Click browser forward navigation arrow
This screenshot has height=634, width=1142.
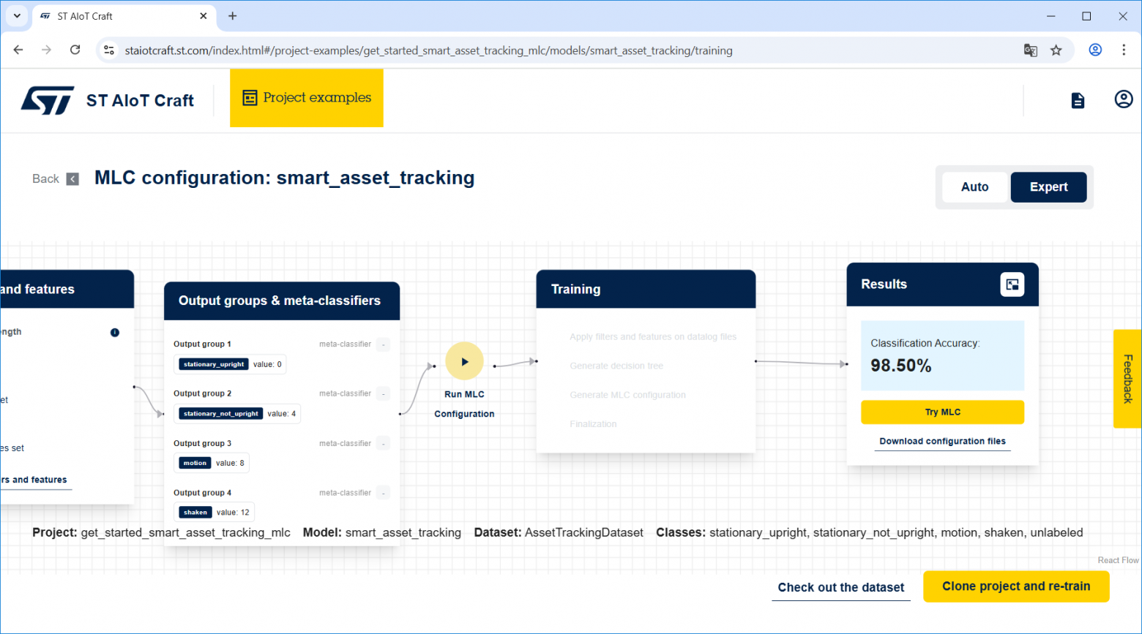tap(46, 50)
